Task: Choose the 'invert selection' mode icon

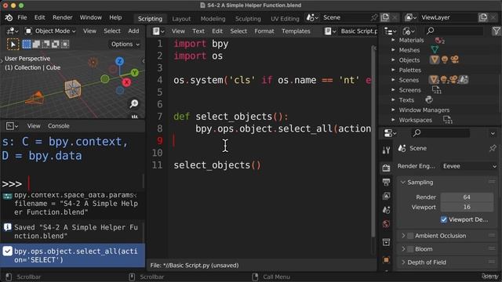Action: [56, 44]
